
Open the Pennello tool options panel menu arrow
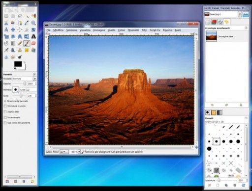click(x=34, y=74)
